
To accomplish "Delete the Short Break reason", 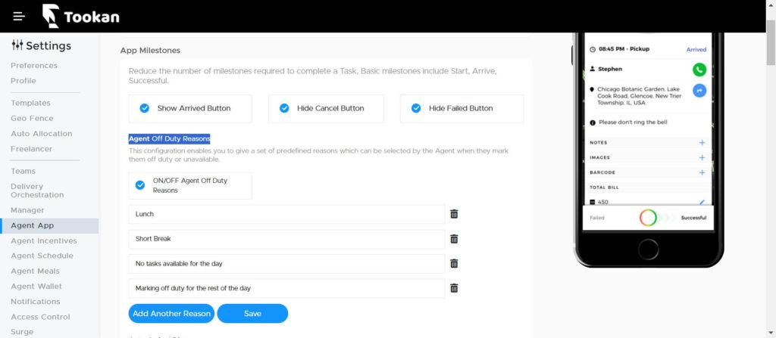I will tap(454, 239).
